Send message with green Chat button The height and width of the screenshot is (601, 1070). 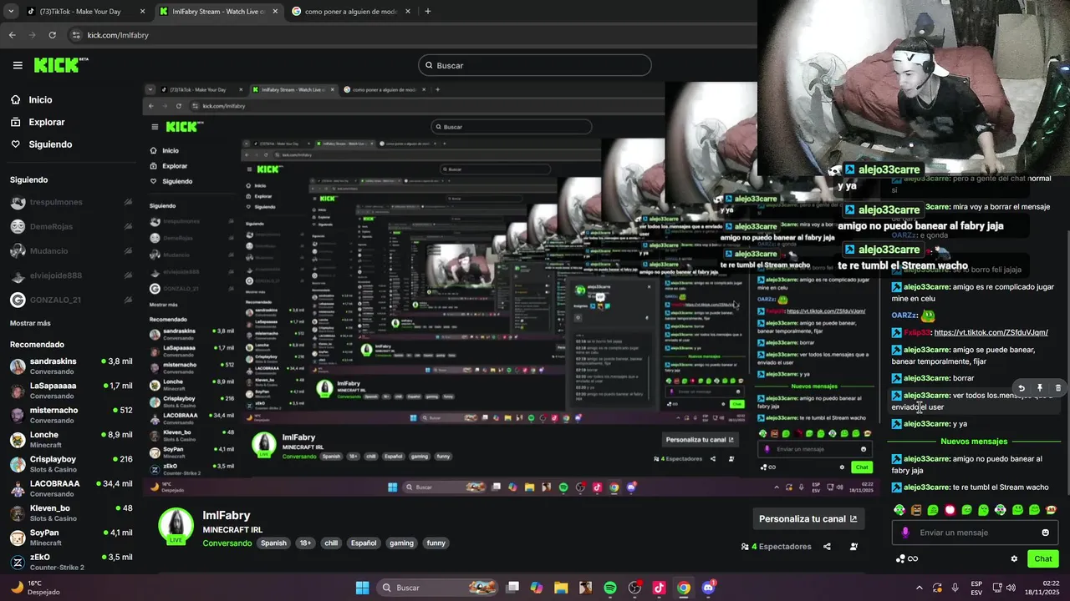coord(1043,558)
